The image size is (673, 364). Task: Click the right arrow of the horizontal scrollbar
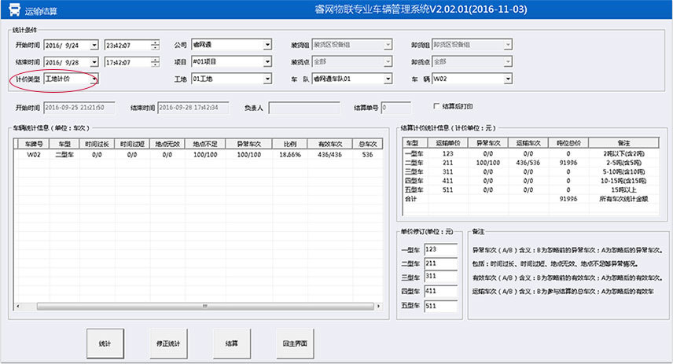coord(378,307)
